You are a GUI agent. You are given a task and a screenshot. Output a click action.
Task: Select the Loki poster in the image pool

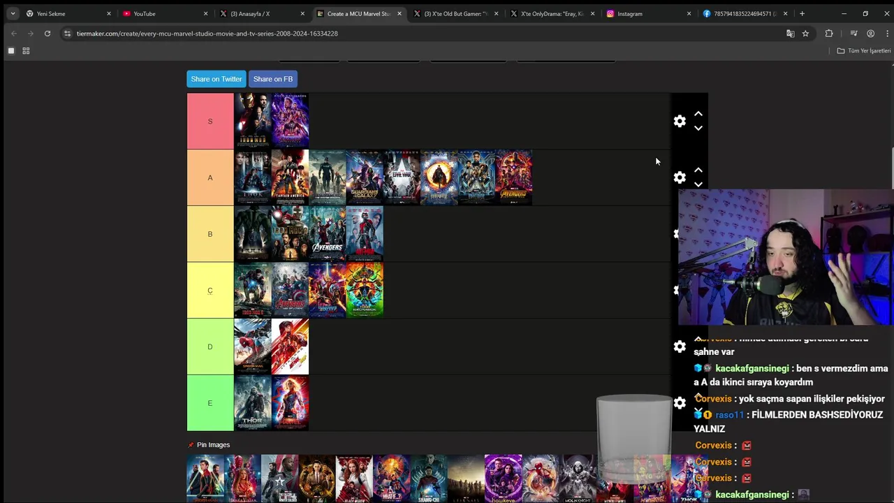317,479
